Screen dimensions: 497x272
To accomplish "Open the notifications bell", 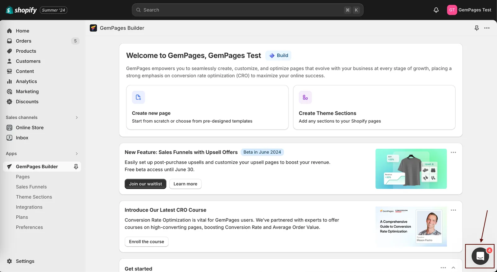I will coord(436,10).
